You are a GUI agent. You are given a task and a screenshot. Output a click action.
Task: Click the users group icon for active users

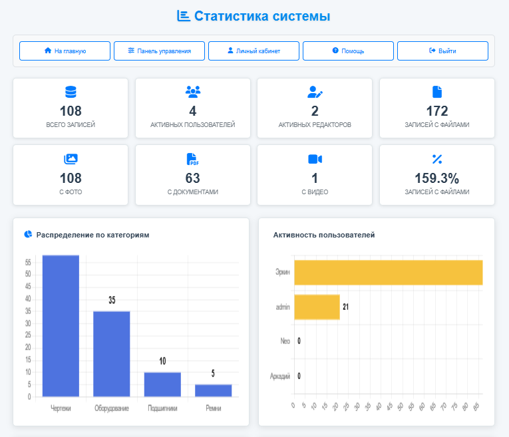193,92
